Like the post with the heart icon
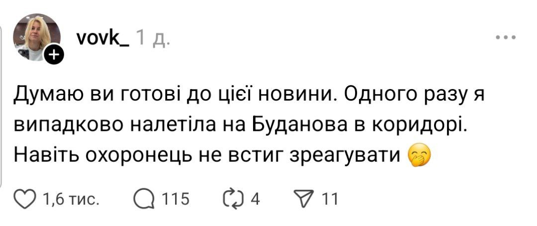Viewport: 537px width, 226px height. tap(27, 199)
